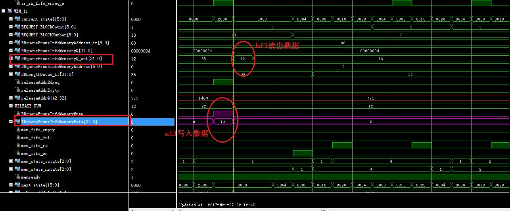Select the RELEASE_NUM signal name

click(28, 106)
